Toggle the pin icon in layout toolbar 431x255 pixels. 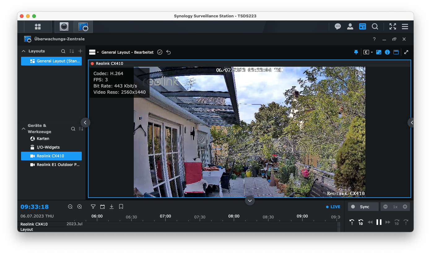tap(356, 52)
